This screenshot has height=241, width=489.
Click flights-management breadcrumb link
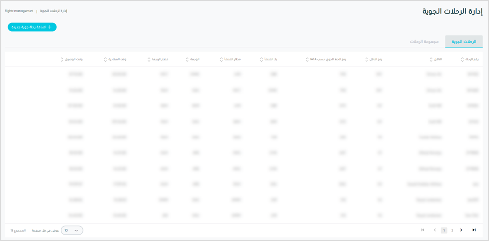coord(19,11)
